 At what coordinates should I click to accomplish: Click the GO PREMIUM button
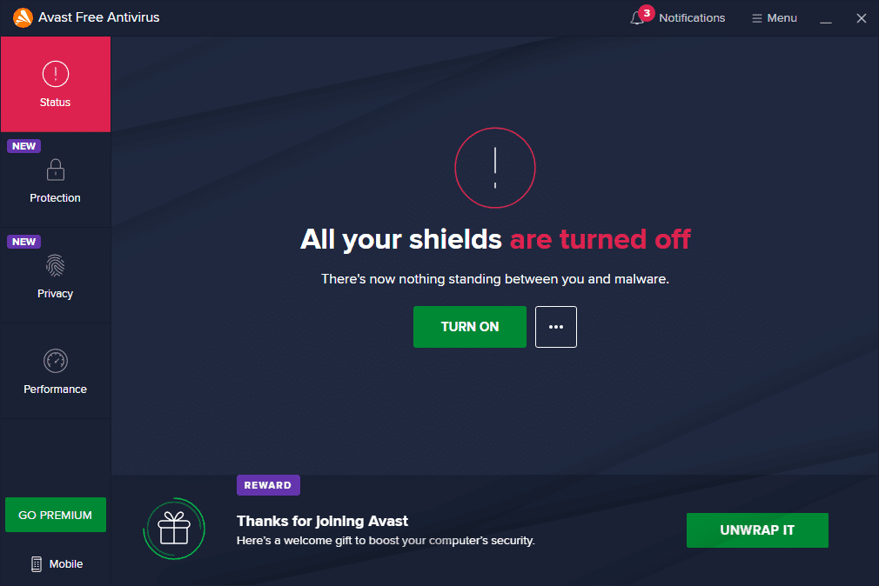point(56,515)
